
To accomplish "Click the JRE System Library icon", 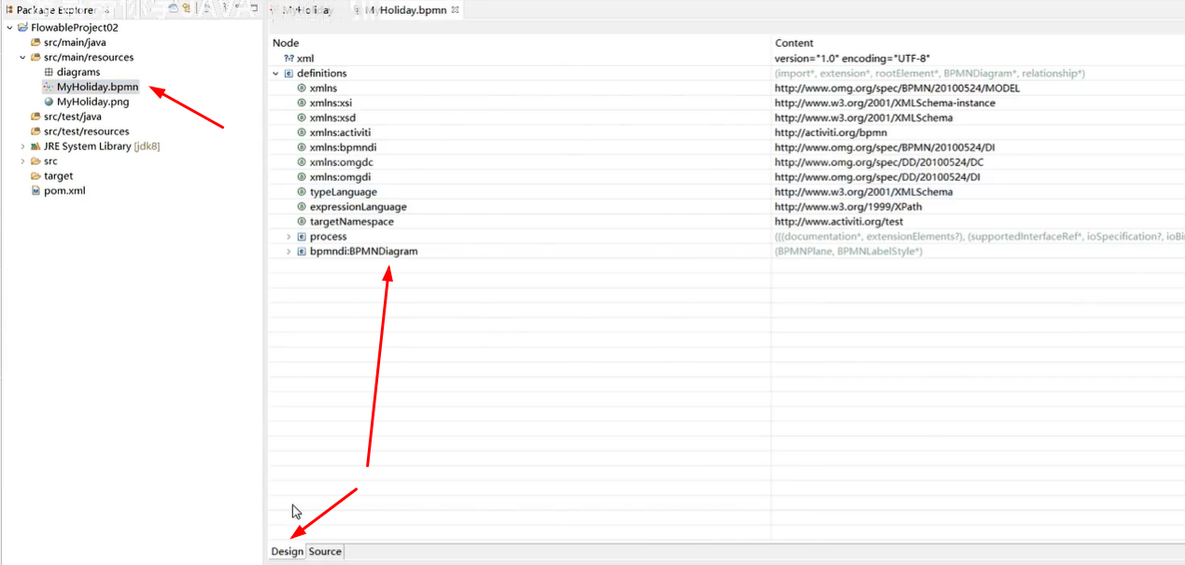I will (35, 146).
